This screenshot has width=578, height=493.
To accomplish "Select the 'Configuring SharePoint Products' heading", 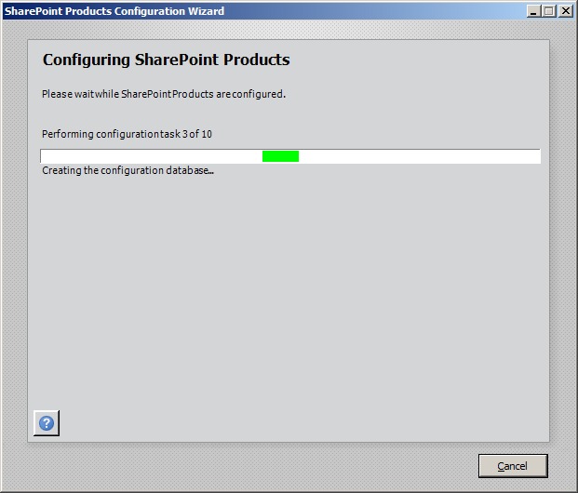I will 167,60.
